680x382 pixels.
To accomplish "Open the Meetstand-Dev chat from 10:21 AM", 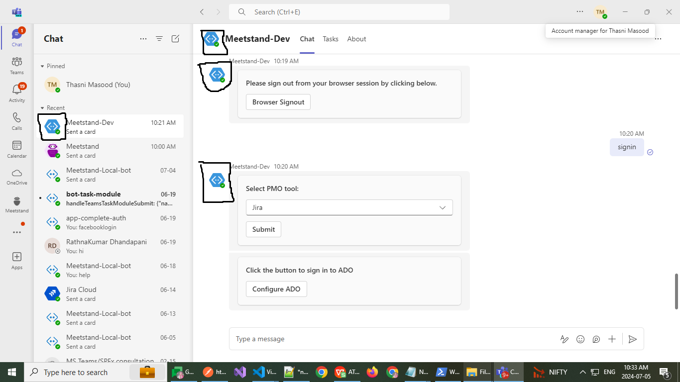I will pos(109,126).
